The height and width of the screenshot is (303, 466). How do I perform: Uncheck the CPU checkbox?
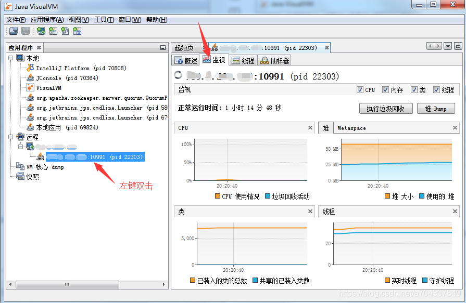point(360,89)
